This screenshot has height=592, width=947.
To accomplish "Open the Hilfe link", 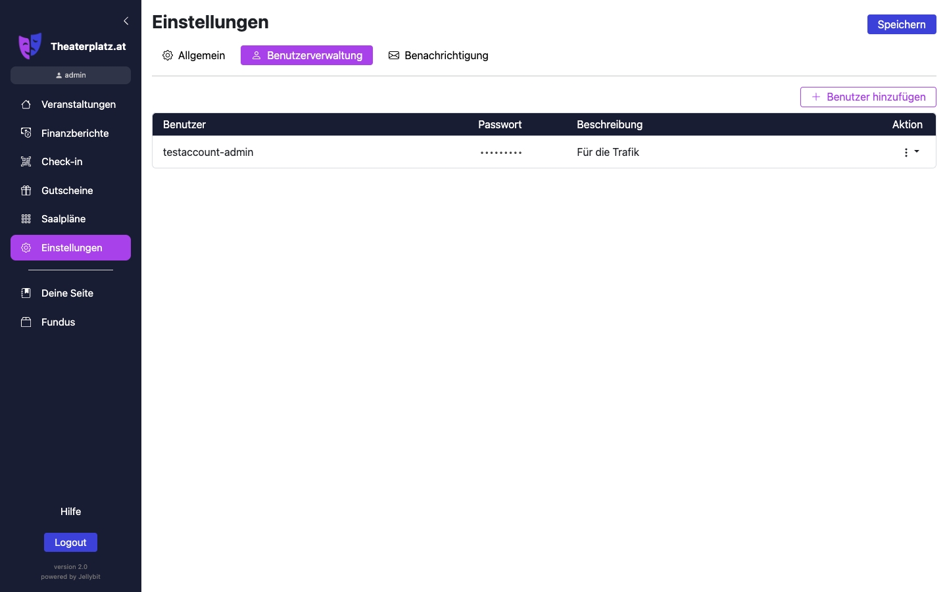I will point(70,512).
